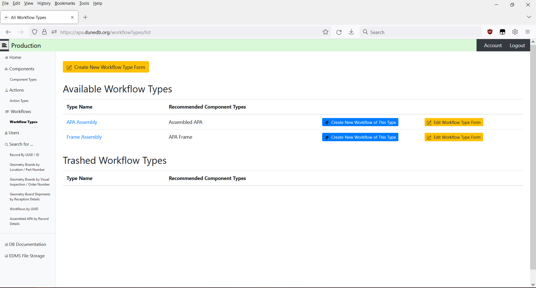Click the browser Search field
This screenshot has width=536, height=288.
[421, 32]
